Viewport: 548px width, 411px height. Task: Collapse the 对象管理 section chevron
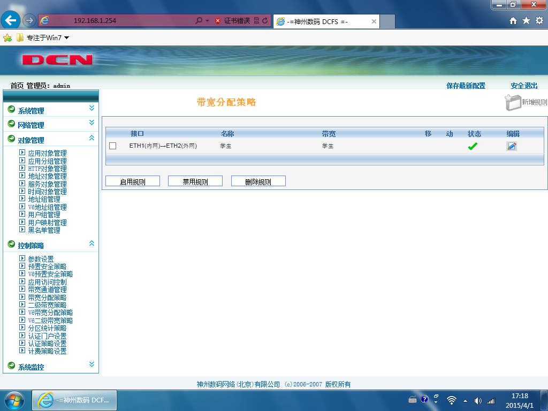[x=92, y=138]
